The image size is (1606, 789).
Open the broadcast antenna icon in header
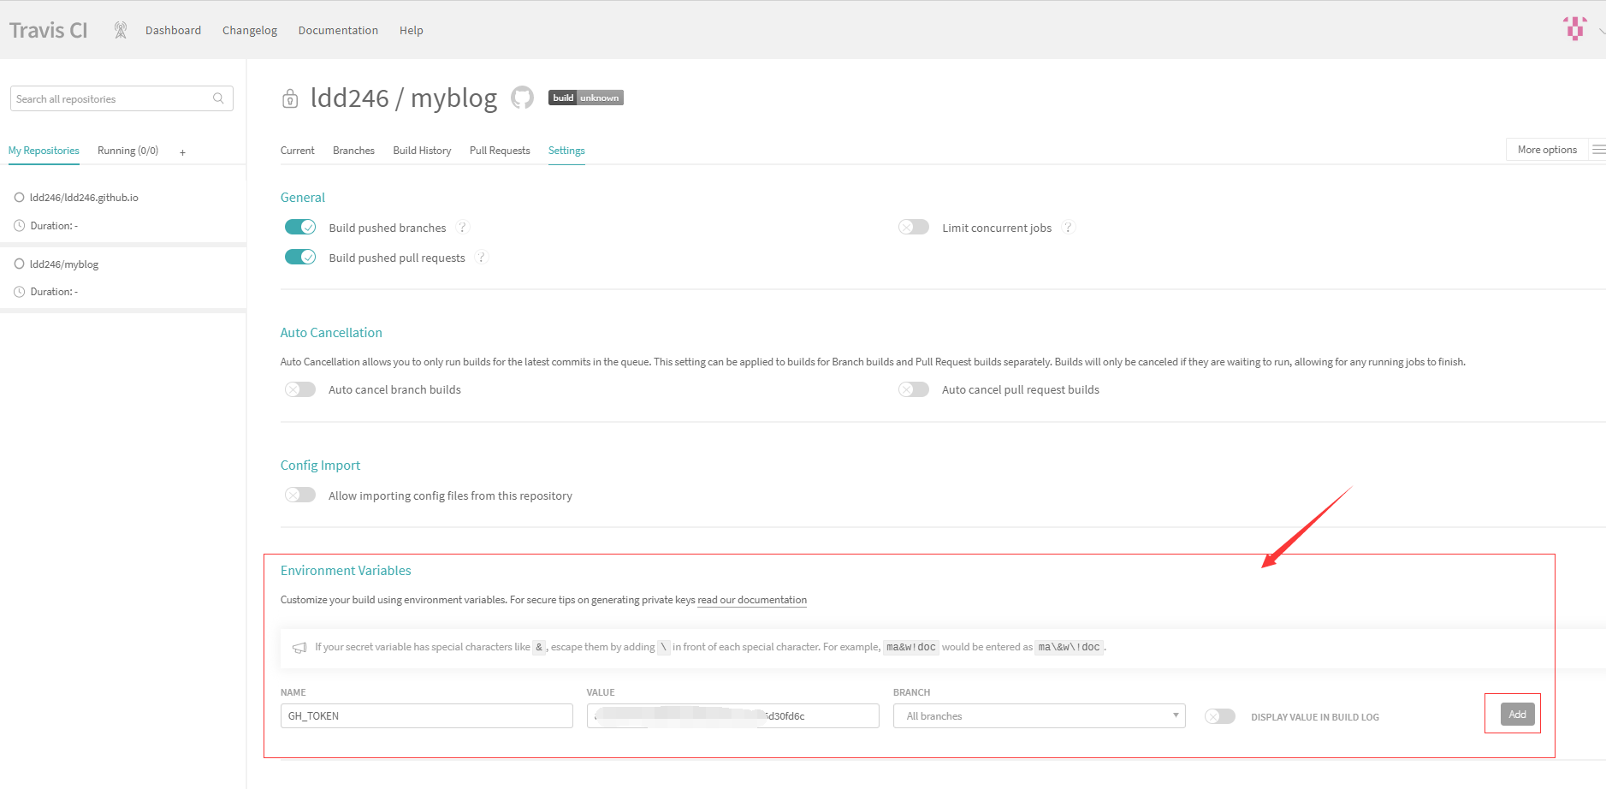[x=121, y=30]
